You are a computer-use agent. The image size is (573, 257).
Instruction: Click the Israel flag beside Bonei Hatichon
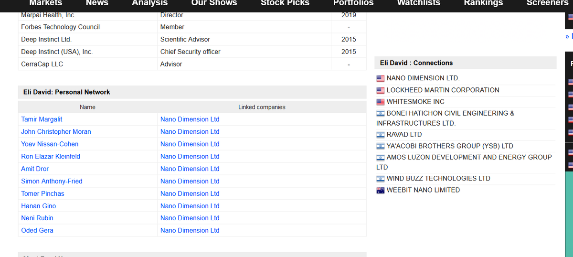point(381,114)
